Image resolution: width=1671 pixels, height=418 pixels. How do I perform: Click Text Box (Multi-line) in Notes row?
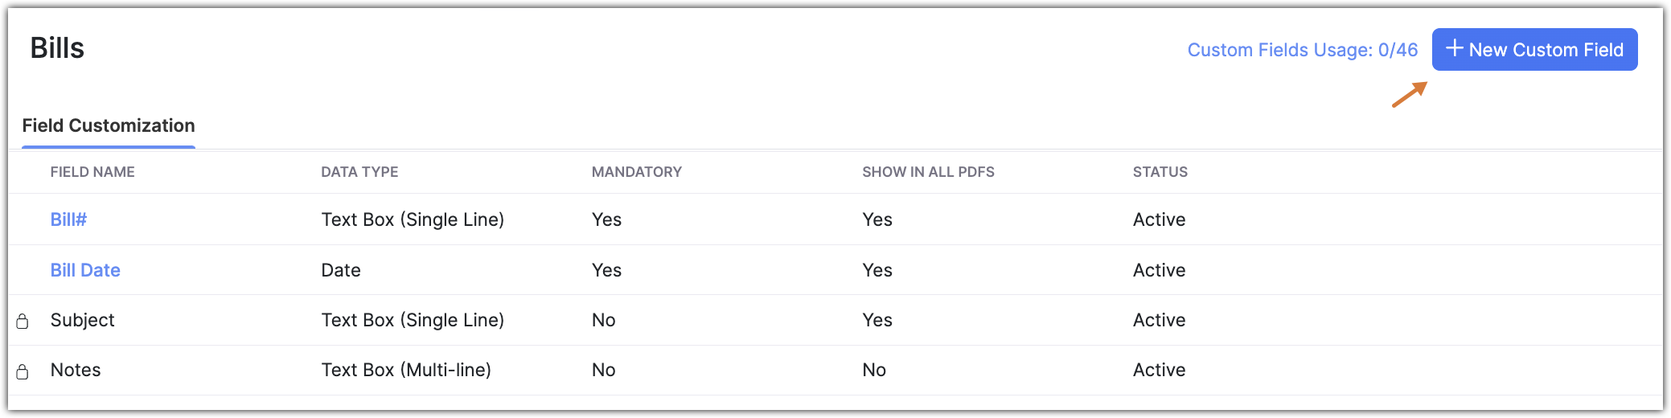pos(406,370)
